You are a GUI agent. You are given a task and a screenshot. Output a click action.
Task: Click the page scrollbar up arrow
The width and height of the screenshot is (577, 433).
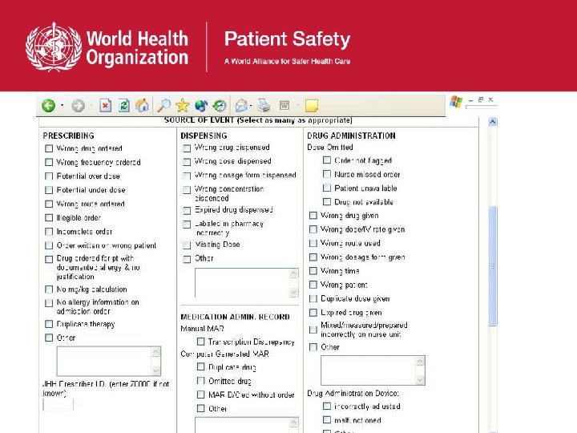(x=493, y=122)
